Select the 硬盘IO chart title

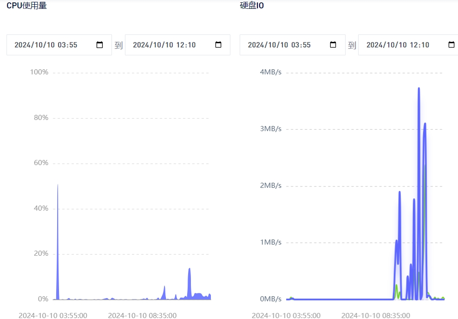point(252,6)
